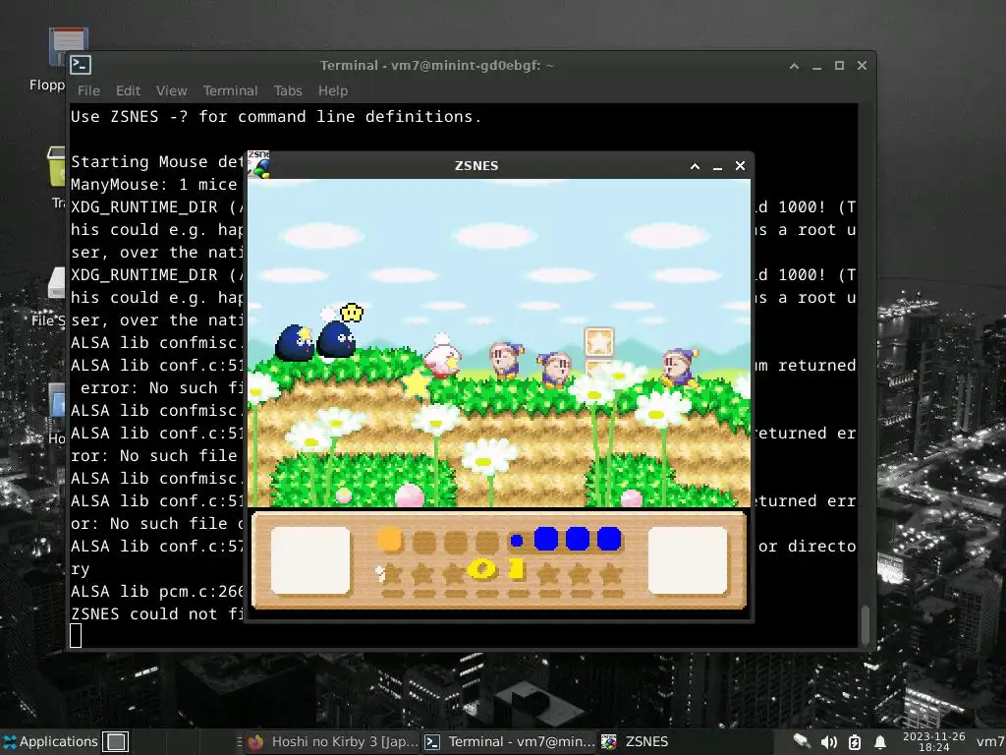
Task: Click the clock showing 2023-11-26 18:24
Action: [x=933, y=741]
